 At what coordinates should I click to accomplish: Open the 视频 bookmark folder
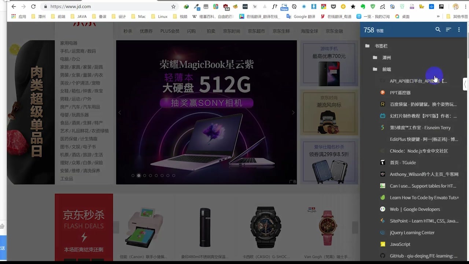pyautogui.click(x=180, y=16)
